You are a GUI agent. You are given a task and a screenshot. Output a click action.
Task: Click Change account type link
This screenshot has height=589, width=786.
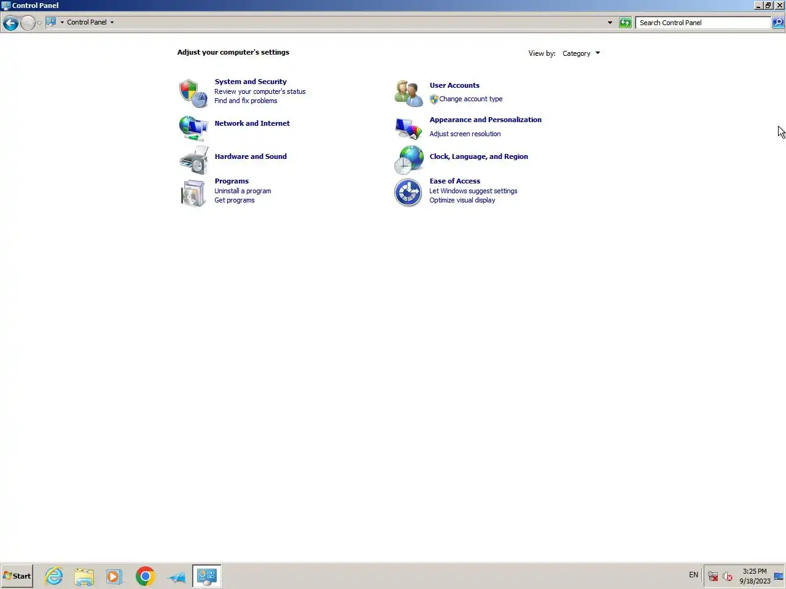coord(470,99)
